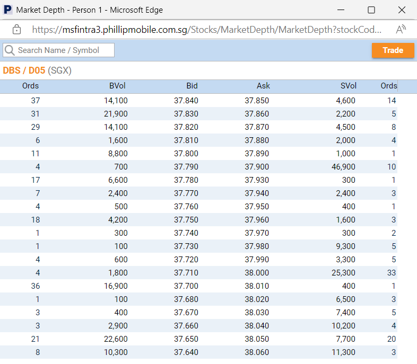The image size is (417, 364).
Task: Select bid price 37.780
Action: (x=186, y=180)
